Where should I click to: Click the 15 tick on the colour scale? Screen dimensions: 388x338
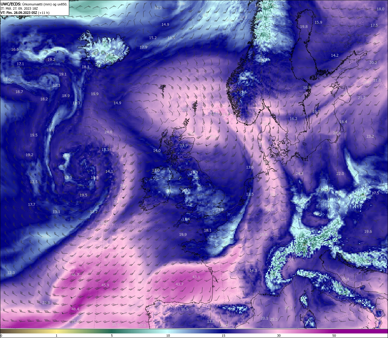[223, 336]
